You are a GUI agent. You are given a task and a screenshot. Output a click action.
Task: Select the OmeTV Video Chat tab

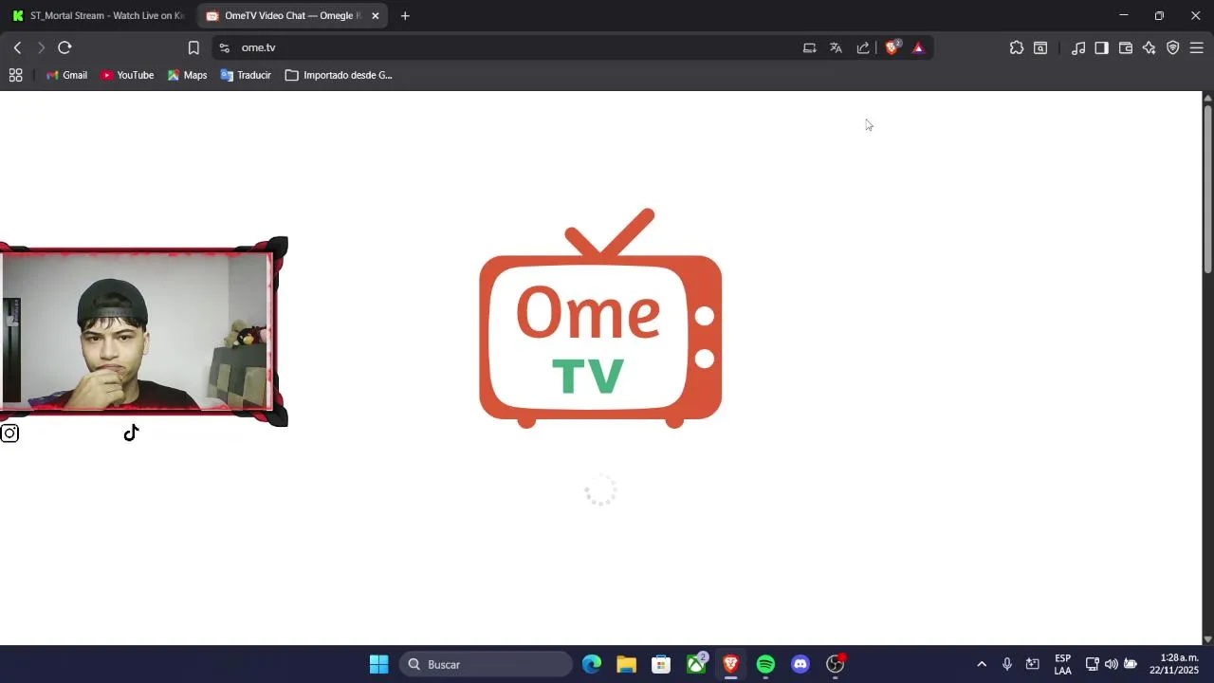(285, 16)
